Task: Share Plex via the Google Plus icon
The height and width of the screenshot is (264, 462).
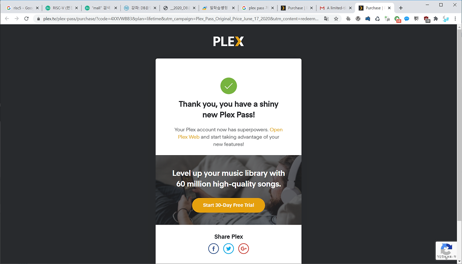Action: pos(244,248)
